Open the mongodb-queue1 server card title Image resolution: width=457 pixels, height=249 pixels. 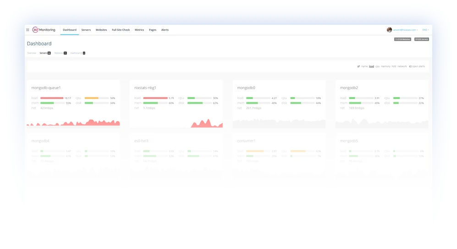pos(46,88)
